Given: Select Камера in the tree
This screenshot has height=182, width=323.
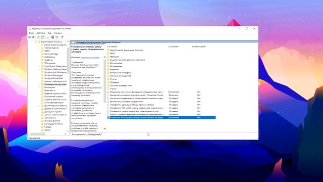Looking at the screenshot, I should tap(48, 127).
